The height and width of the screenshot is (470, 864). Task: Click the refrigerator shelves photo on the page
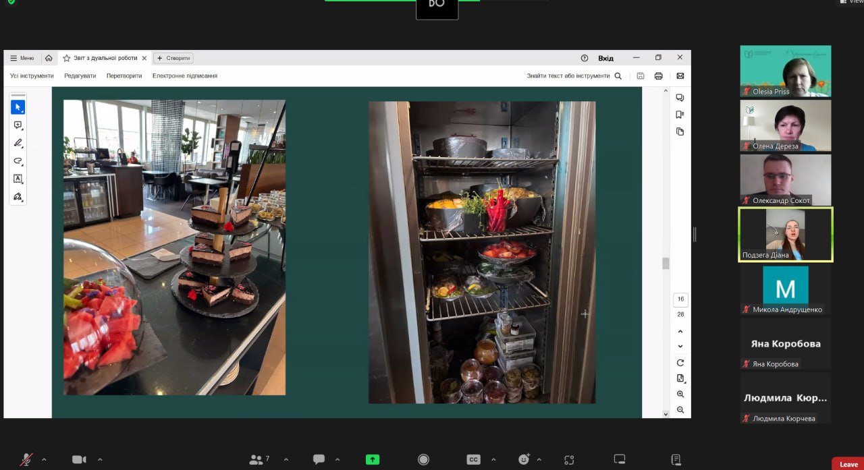point(482,252)
